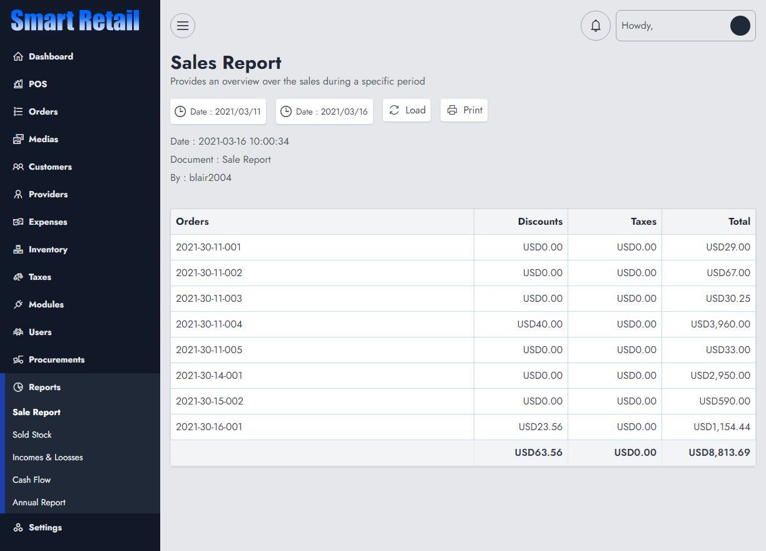Click the hamburger menu toggle button

click(183, 26)
